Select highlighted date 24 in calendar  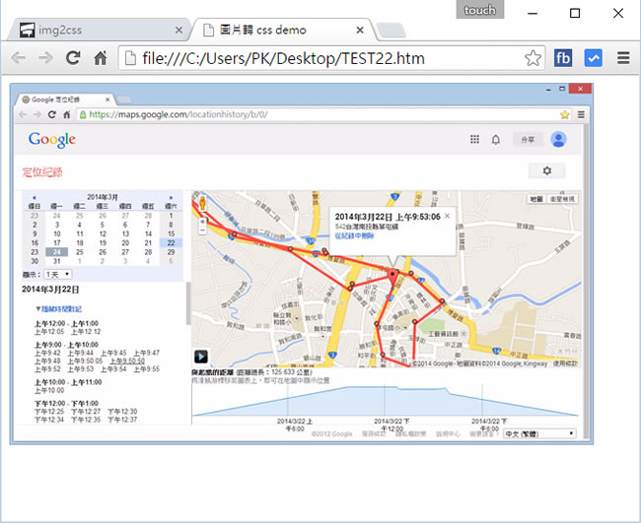pos(57,252)
